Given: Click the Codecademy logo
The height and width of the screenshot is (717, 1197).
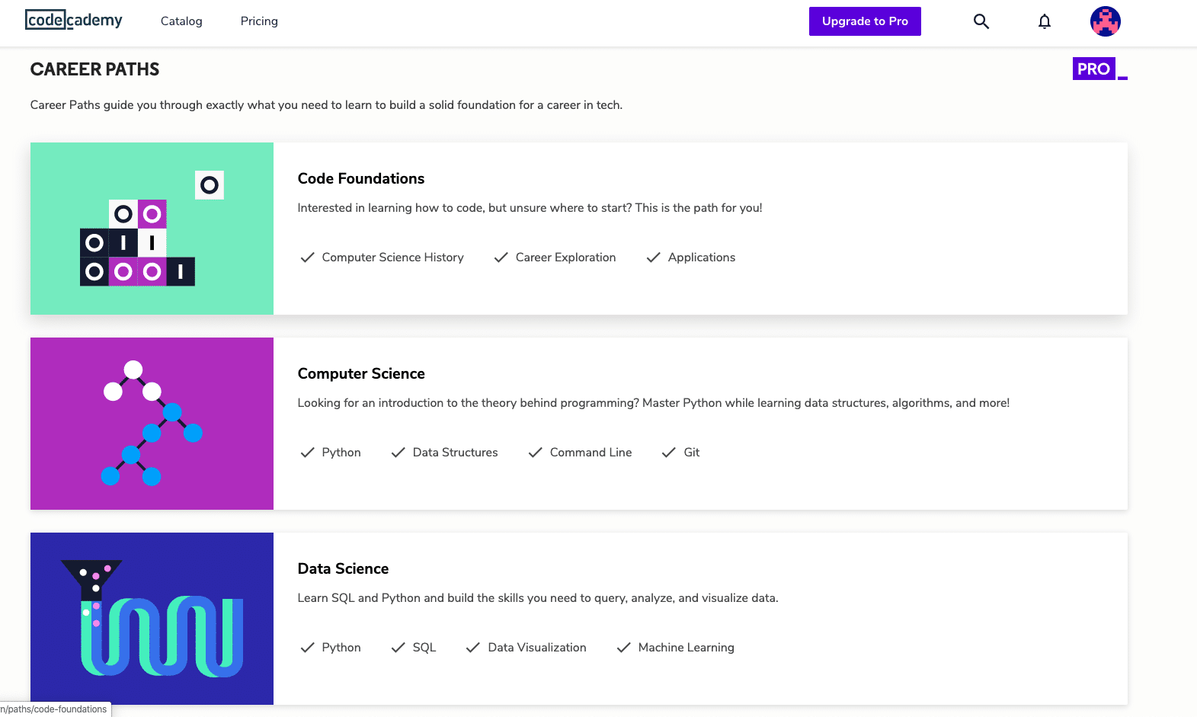Looking at the screenshot, I should coord(74,21).
